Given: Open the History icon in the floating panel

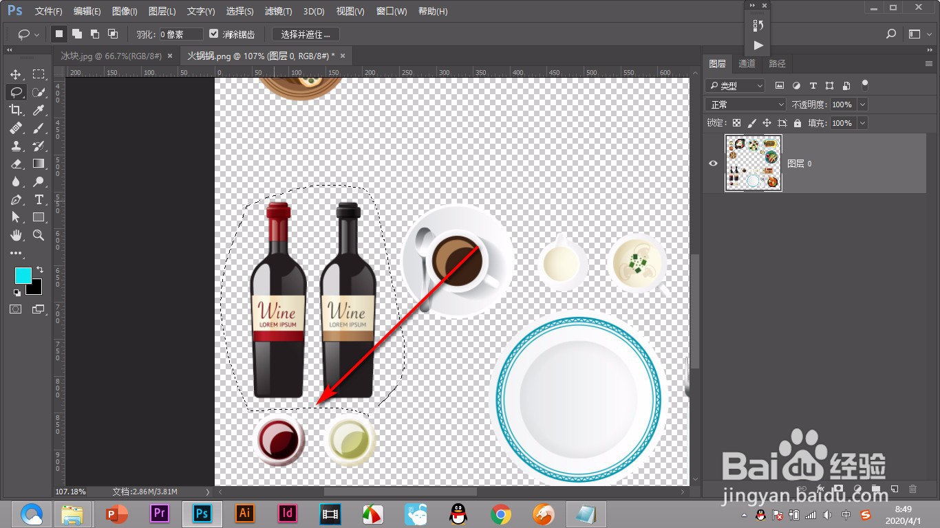Looking at the screenshot, I should [758, 25].
